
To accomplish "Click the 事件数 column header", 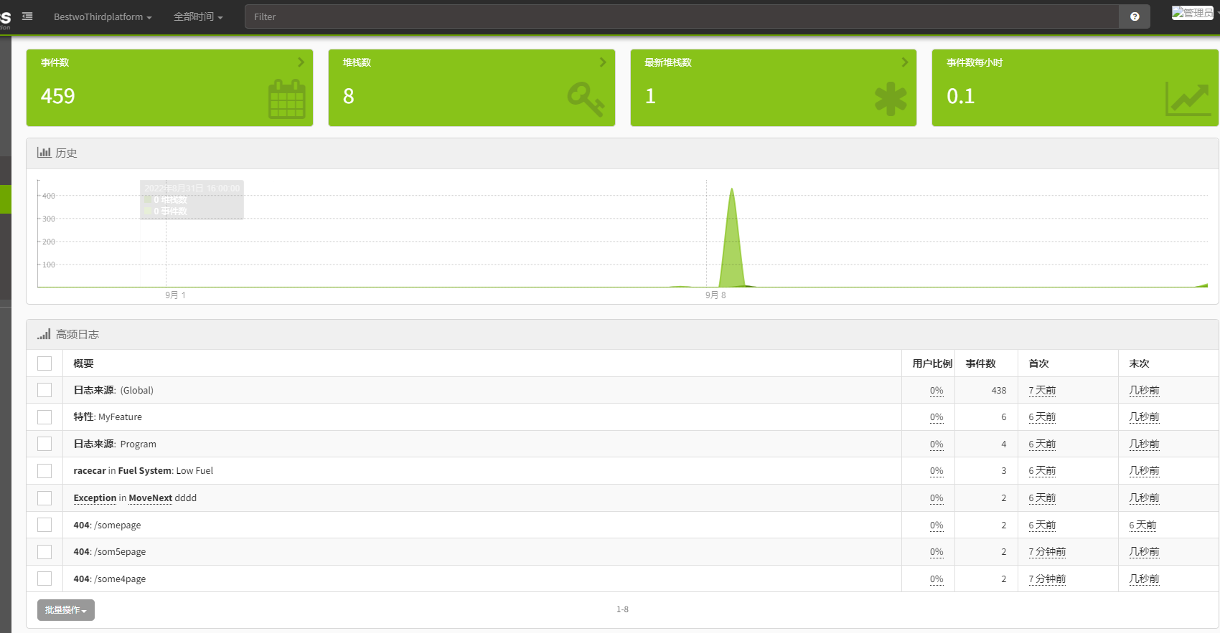I will coord(980,363).
